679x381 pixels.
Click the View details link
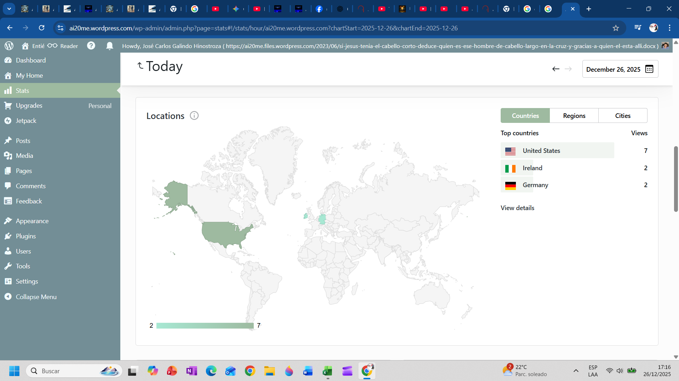(517, 208)
